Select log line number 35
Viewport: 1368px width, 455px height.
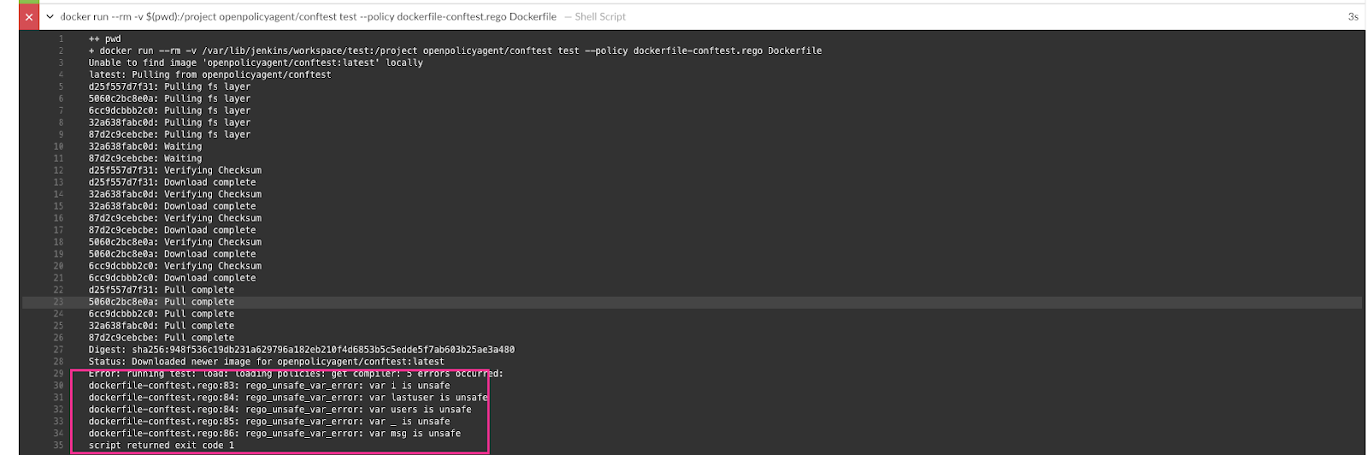[58, 446]
